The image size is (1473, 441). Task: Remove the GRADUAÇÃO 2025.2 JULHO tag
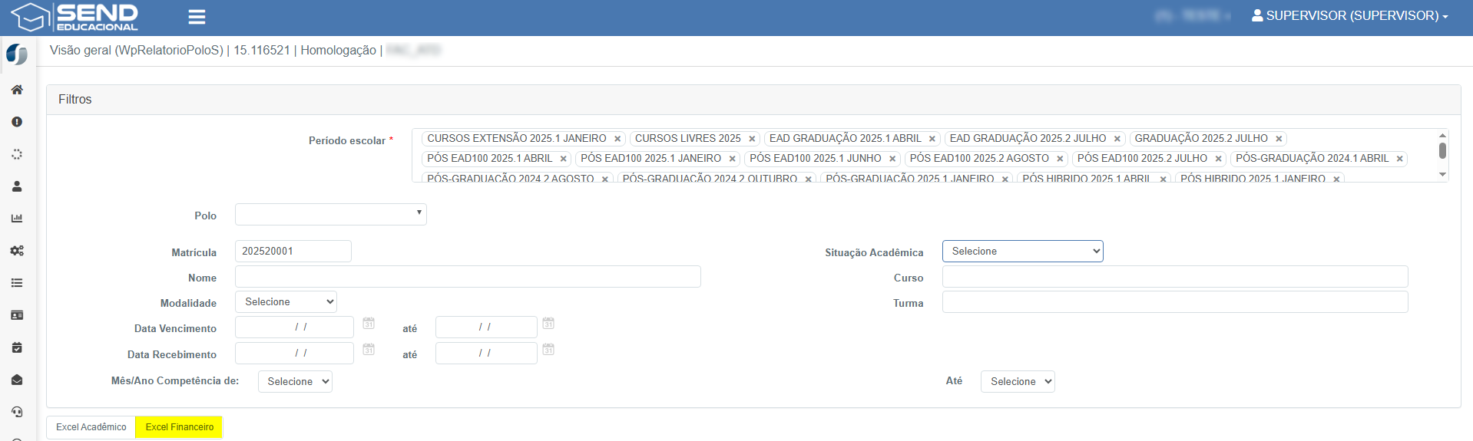point(1279,139)
